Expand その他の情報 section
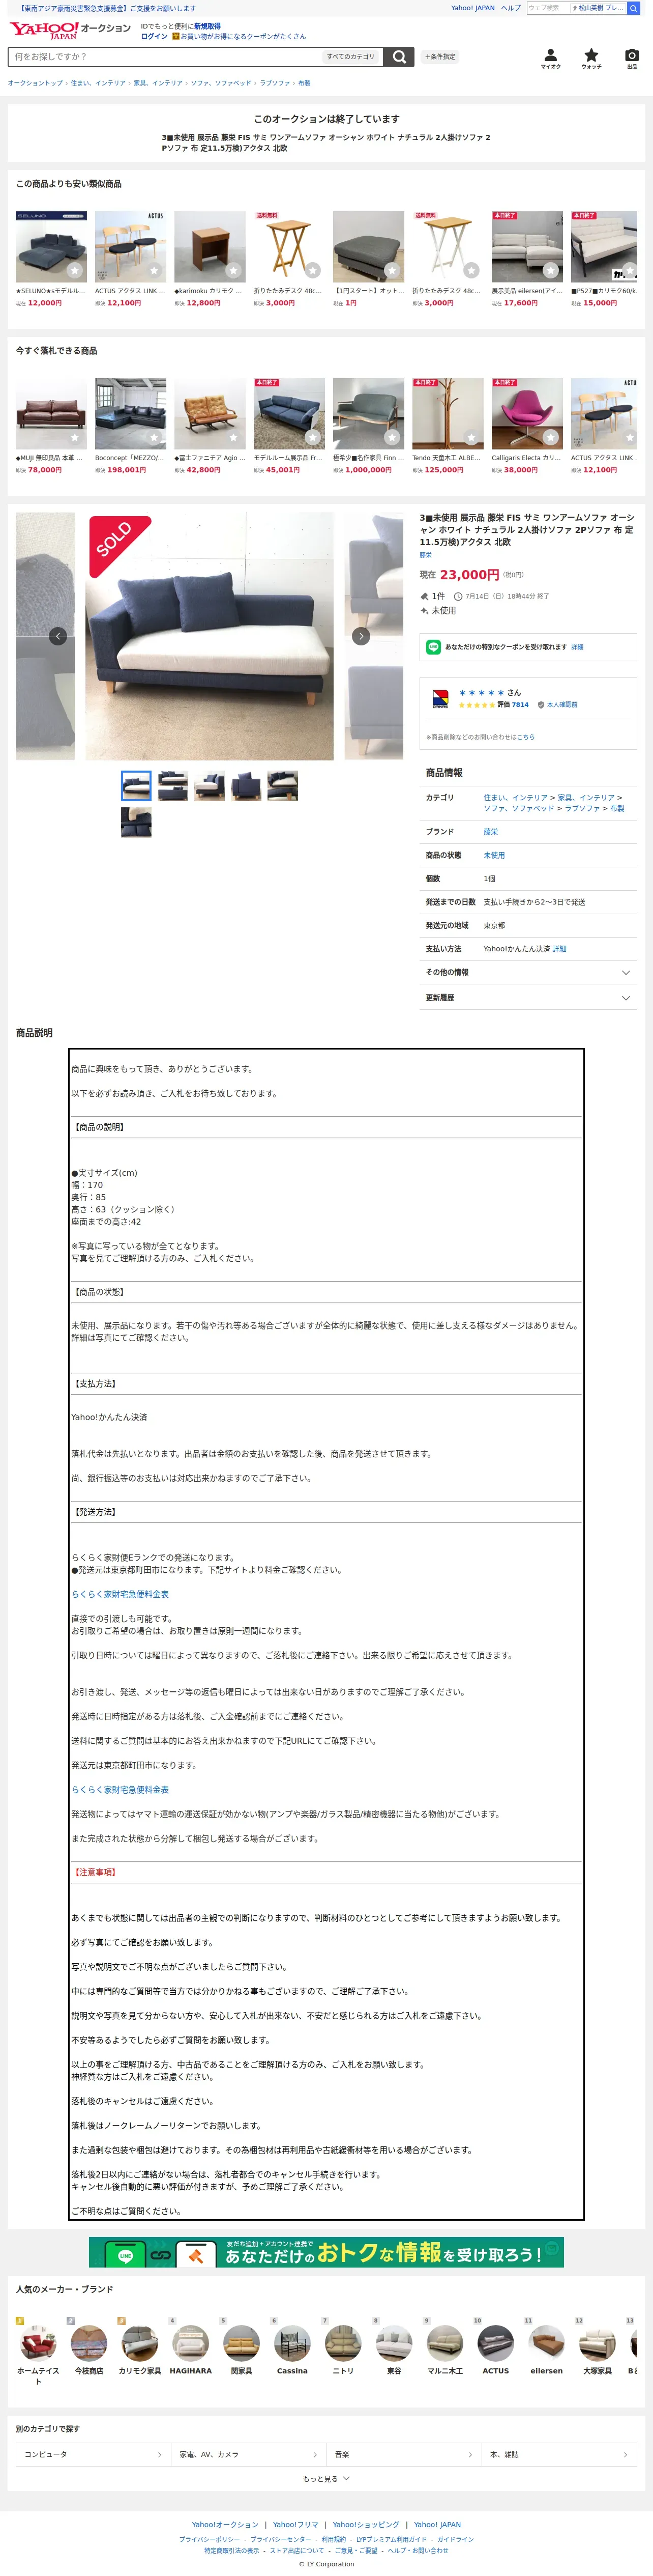This screenshot has width=653, height=2576. coord(528,972)
